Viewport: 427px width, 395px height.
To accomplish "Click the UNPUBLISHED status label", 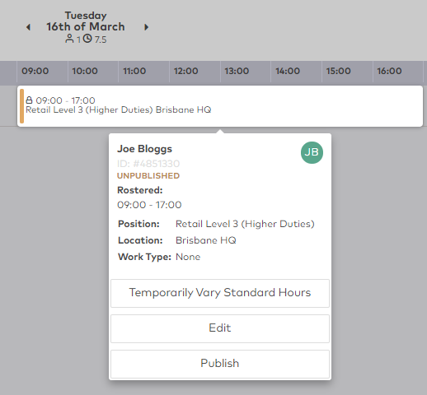I will click(148, 176).
